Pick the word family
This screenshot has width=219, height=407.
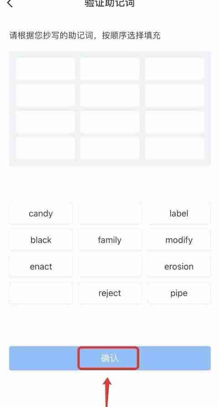pos(110,240)
